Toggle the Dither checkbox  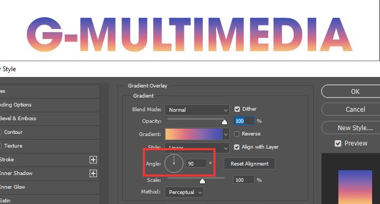pyautogui.click(x=237, y=109)
